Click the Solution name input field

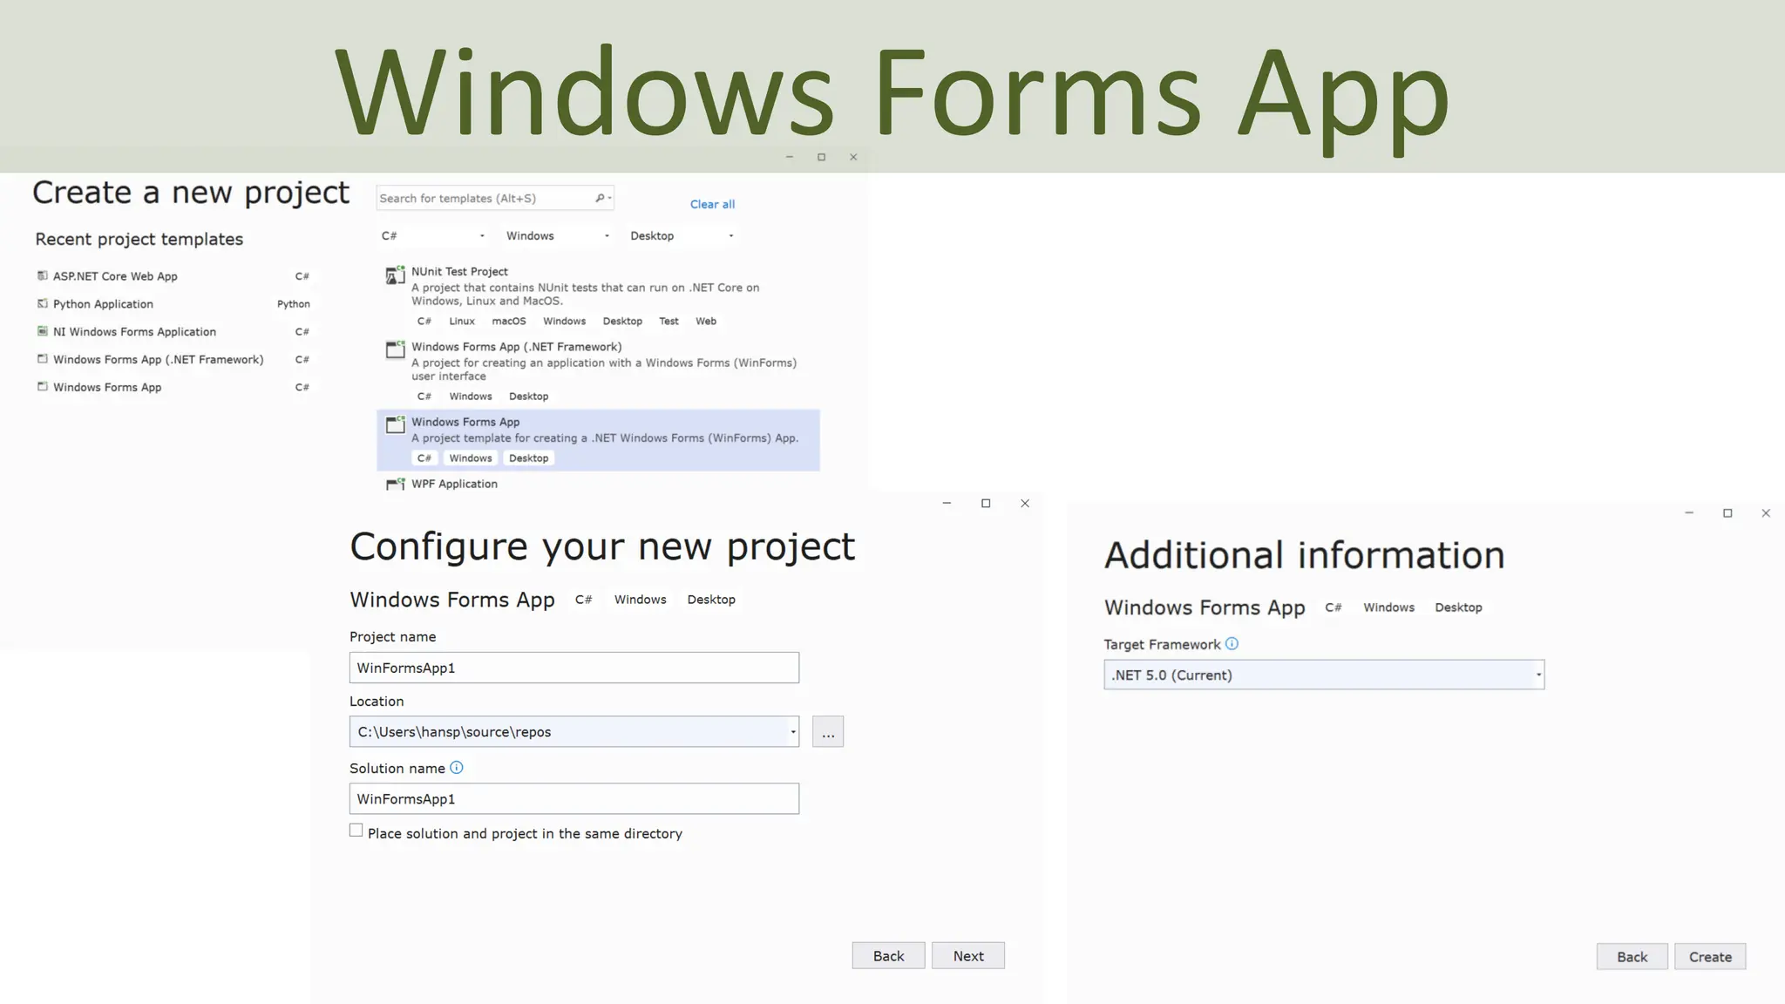(574, 799)
